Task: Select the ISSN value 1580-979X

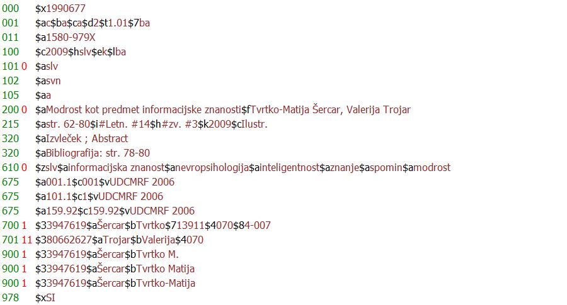Action: tap(71, 37)
